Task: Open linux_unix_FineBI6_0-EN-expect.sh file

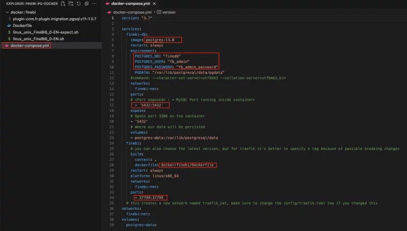Action: [x=51, y=32]
